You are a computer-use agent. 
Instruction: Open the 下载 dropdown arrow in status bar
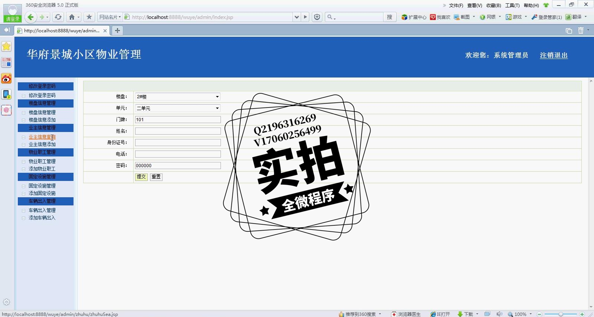coord(477,314)
